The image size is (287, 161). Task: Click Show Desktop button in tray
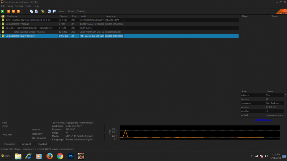click(x=284, y=156)
